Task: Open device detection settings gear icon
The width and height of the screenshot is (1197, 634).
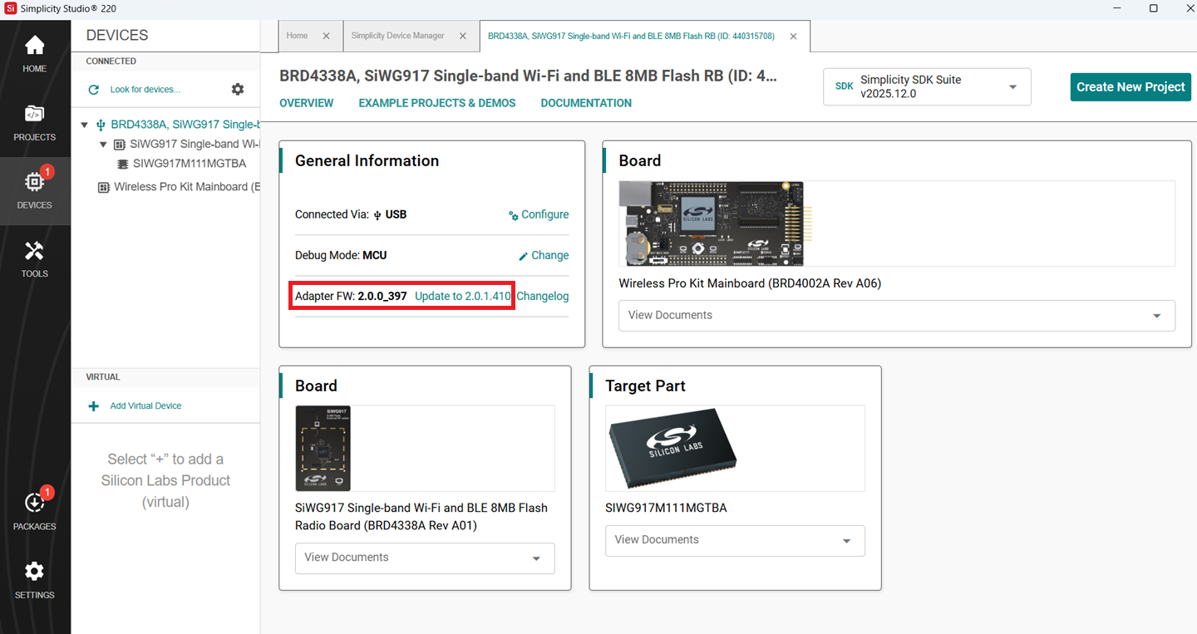Action: click(238, 89)
